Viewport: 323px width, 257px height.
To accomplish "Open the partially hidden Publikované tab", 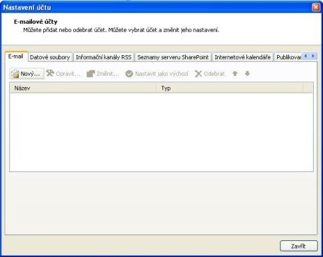I will pos(288,57).
